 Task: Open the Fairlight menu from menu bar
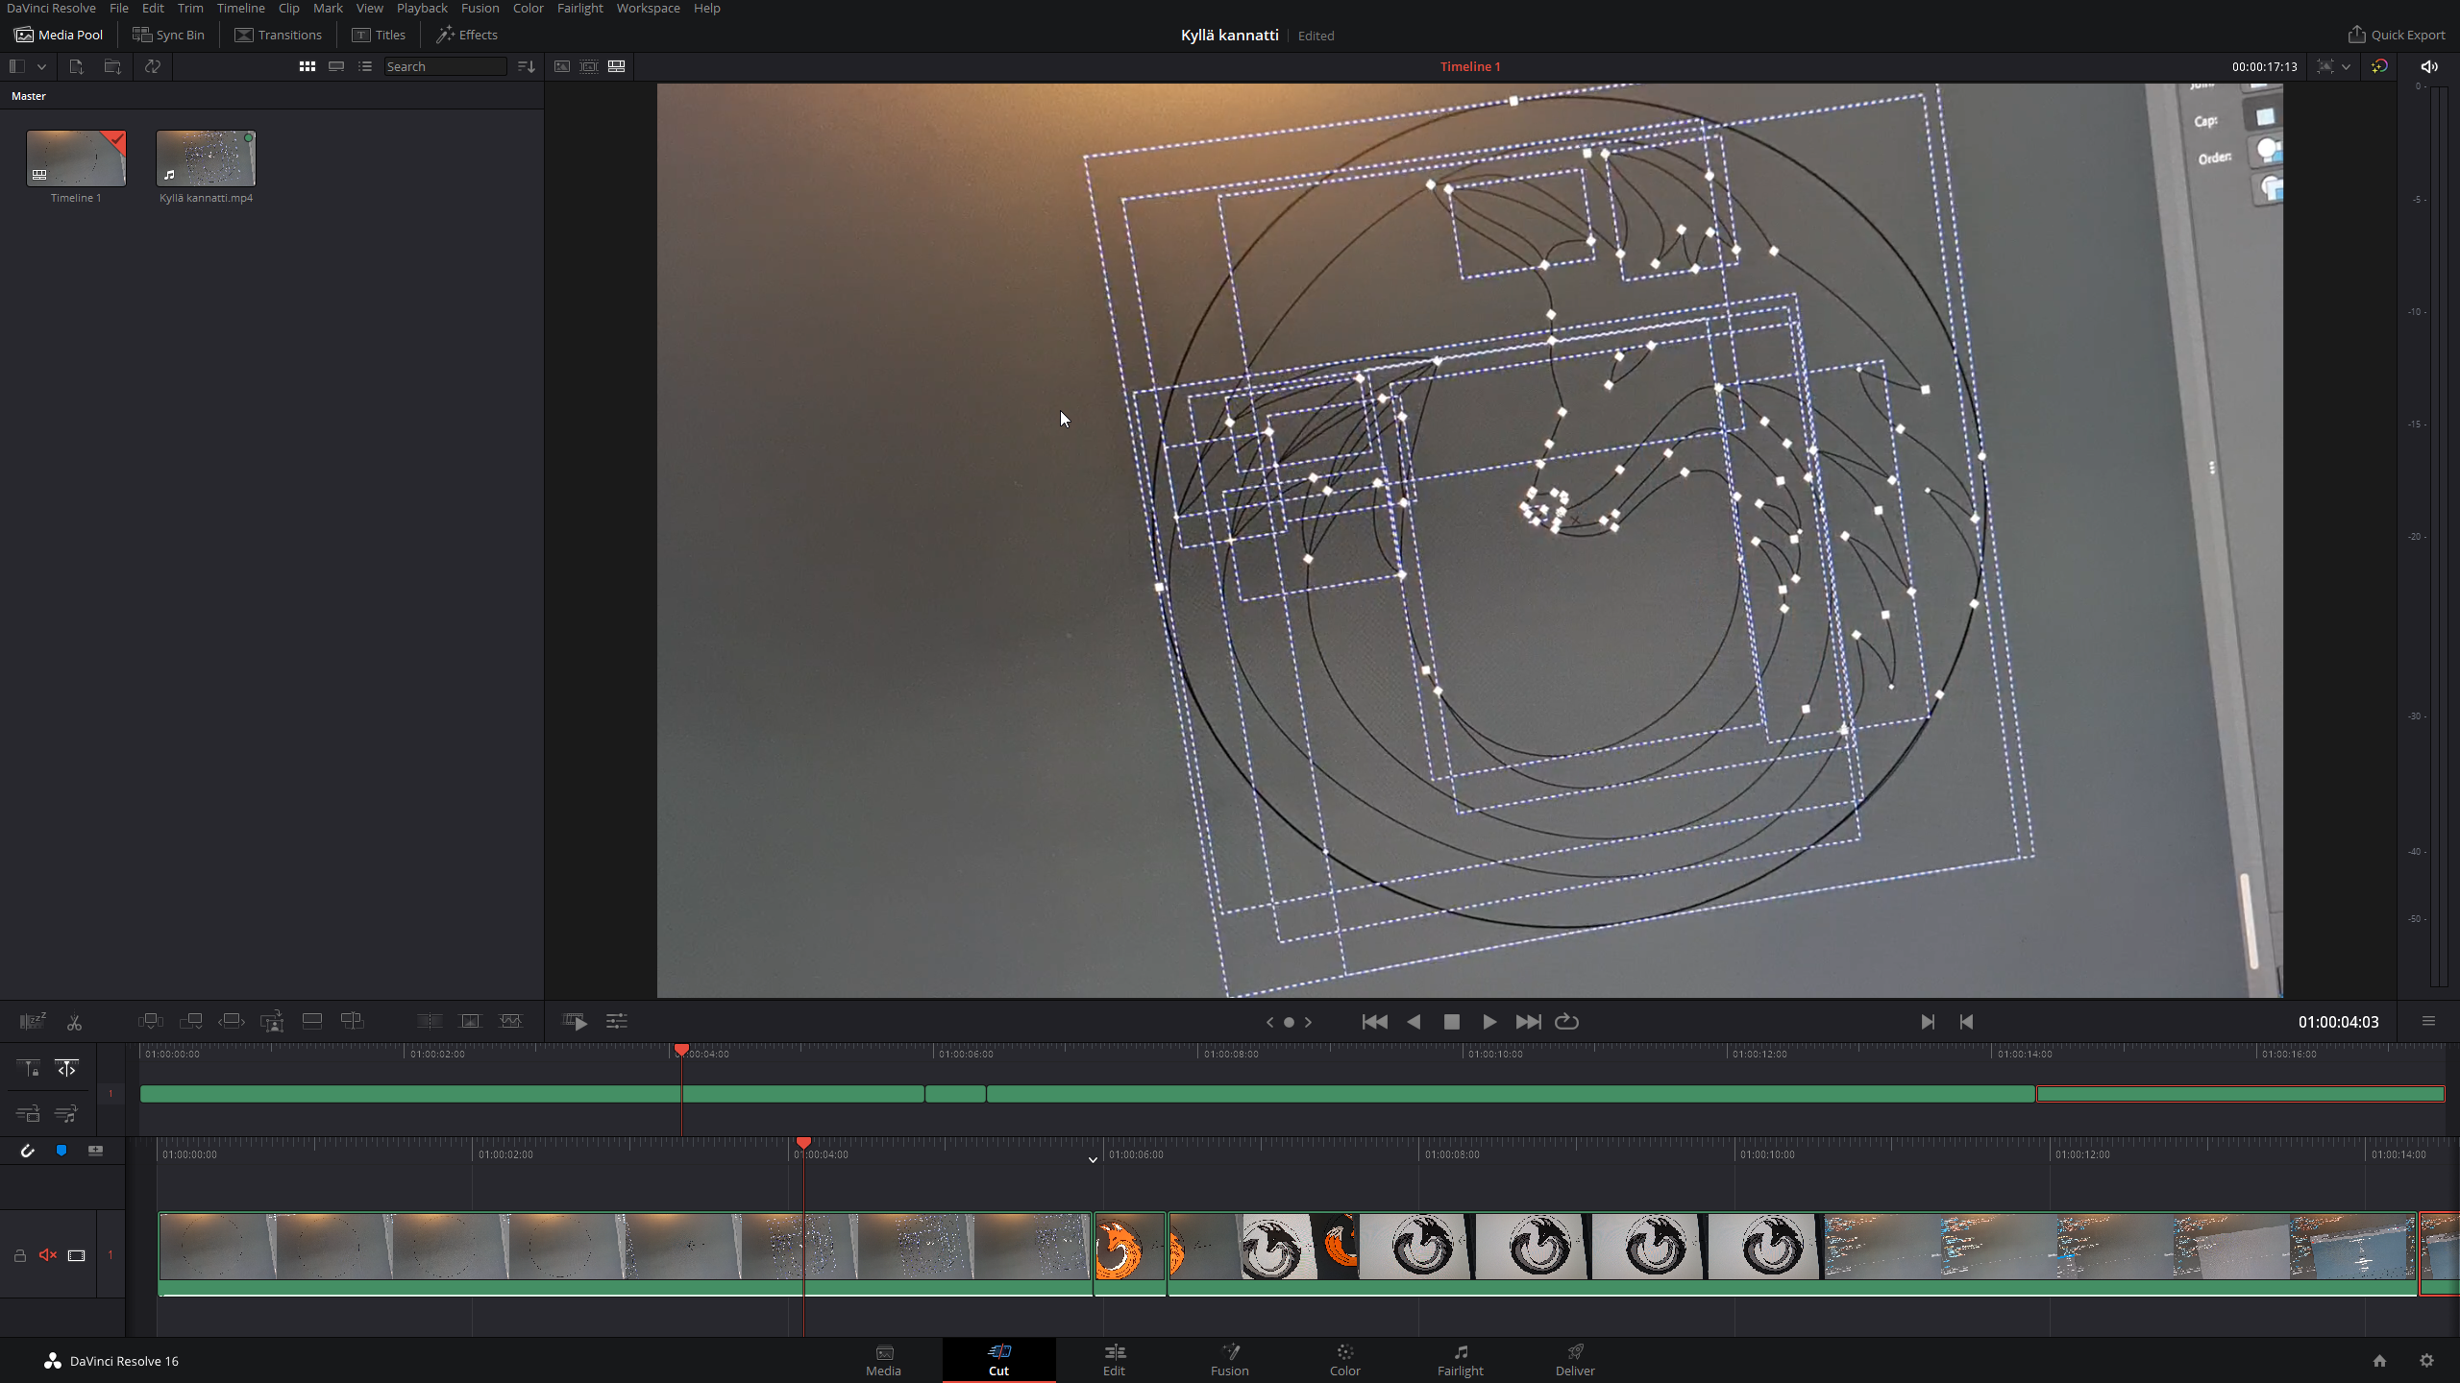(581, 7)
